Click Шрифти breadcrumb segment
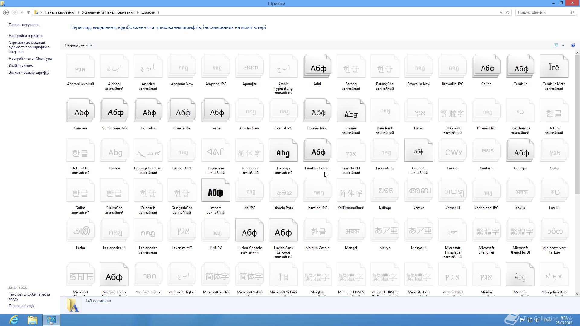580x326 pixels. point(148,12)
